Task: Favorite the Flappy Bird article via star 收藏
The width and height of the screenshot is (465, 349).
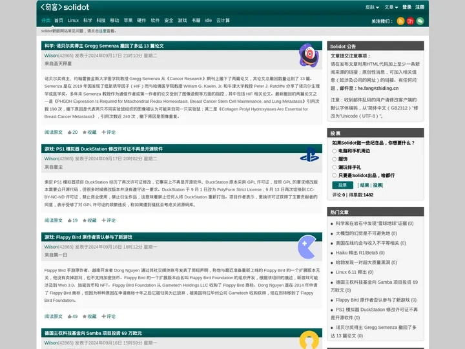Action: pos(90,316)
